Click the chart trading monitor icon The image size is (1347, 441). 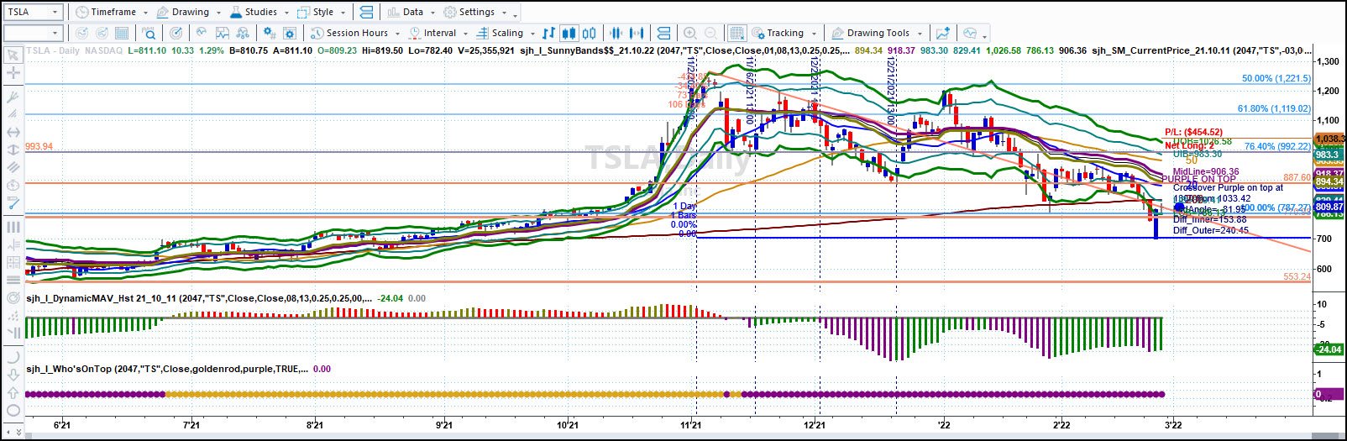970,33
